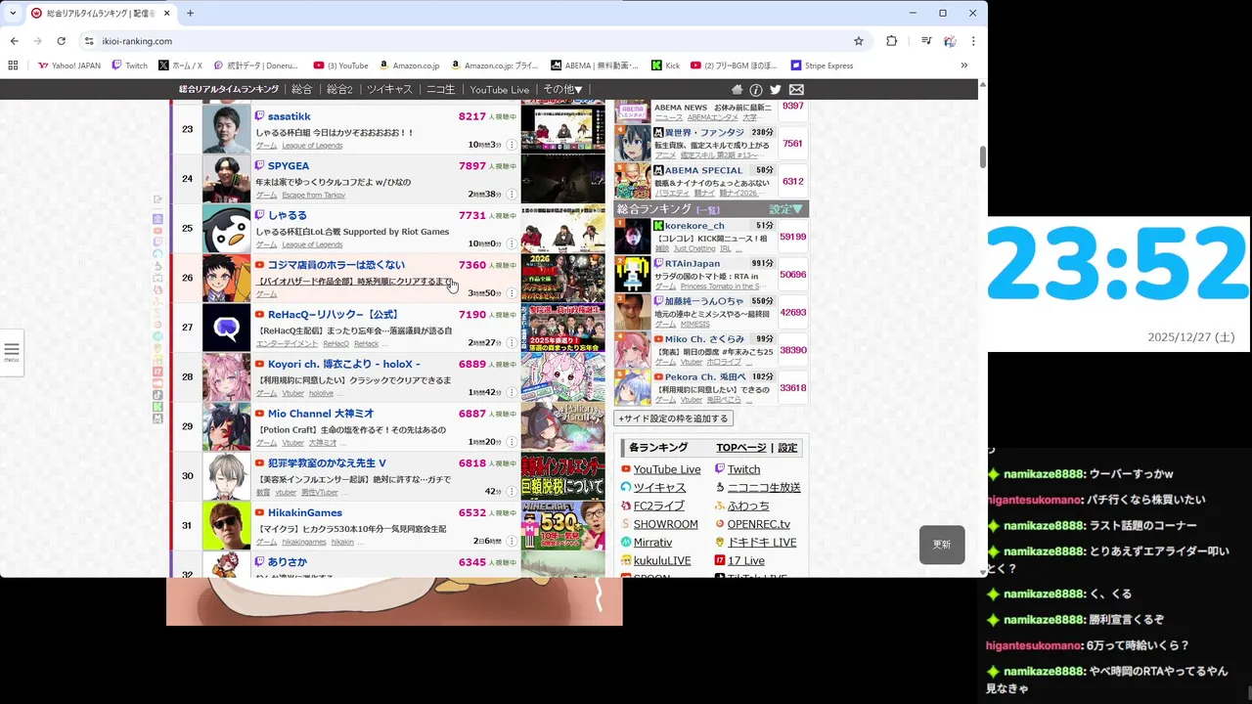The width and height of the screenshot is (1252, 704).
Task: Open the Twitch ranking link in 各ランキング
Action: (743, 469)
